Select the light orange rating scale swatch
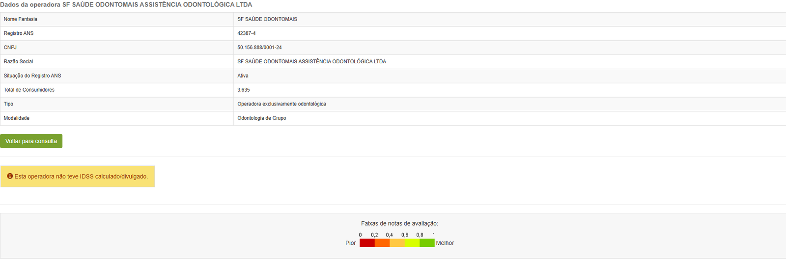786x260 pixels. (x=397, y=243)
